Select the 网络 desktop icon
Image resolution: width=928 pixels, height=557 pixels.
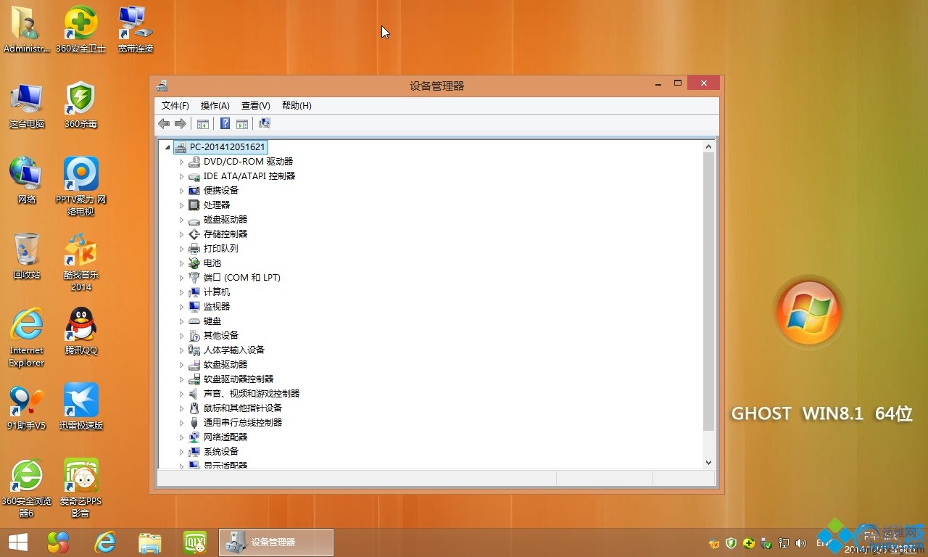(27, 181)
